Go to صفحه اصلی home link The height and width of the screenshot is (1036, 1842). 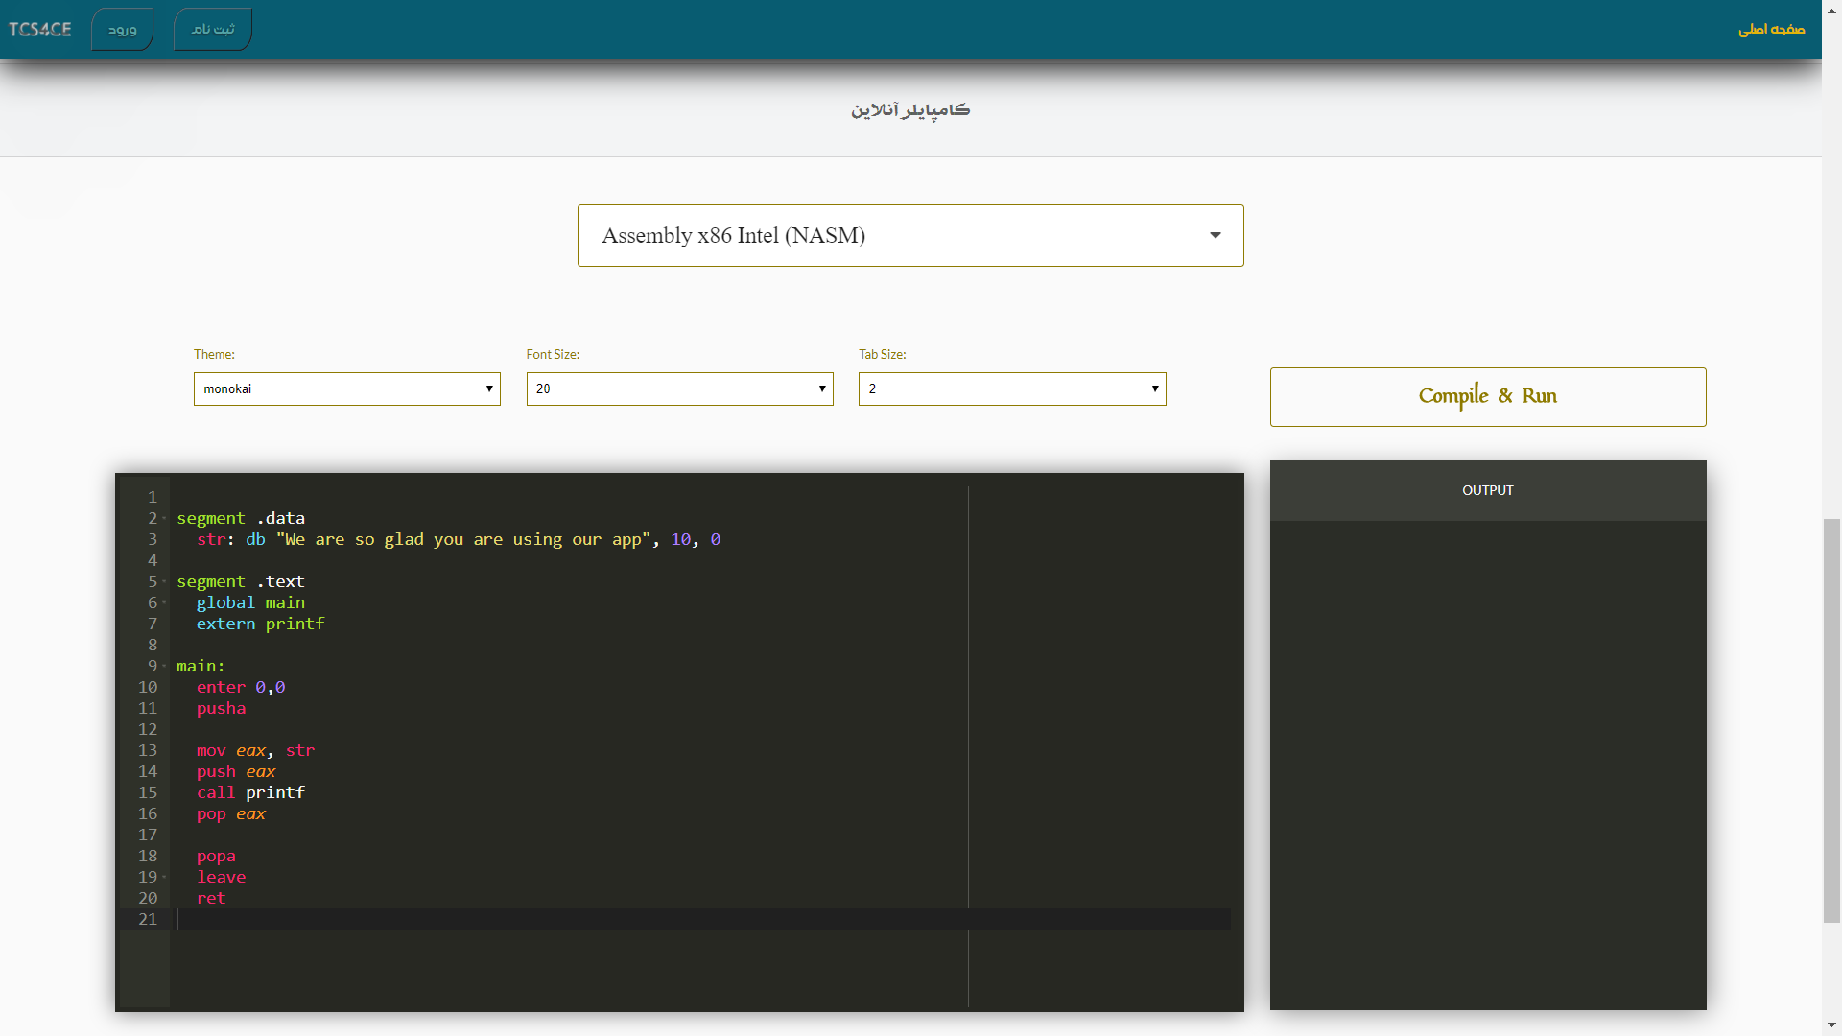pyautogui.click(x=1771, y=29)
